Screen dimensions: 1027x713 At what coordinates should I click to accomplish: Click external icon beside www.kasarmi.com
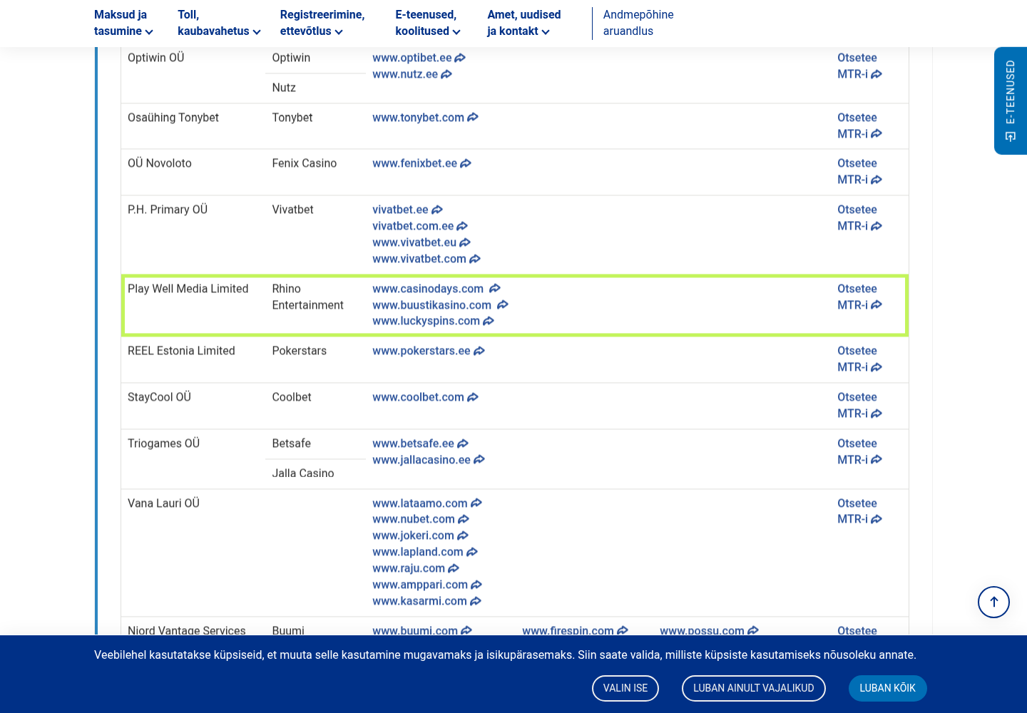pos(476,601)
